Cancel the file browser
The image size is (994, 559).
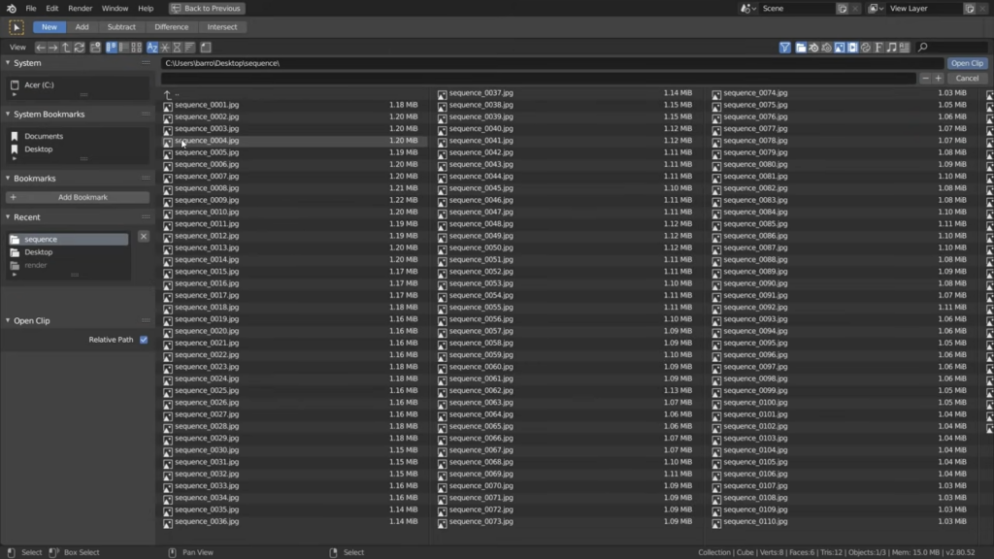967,78
